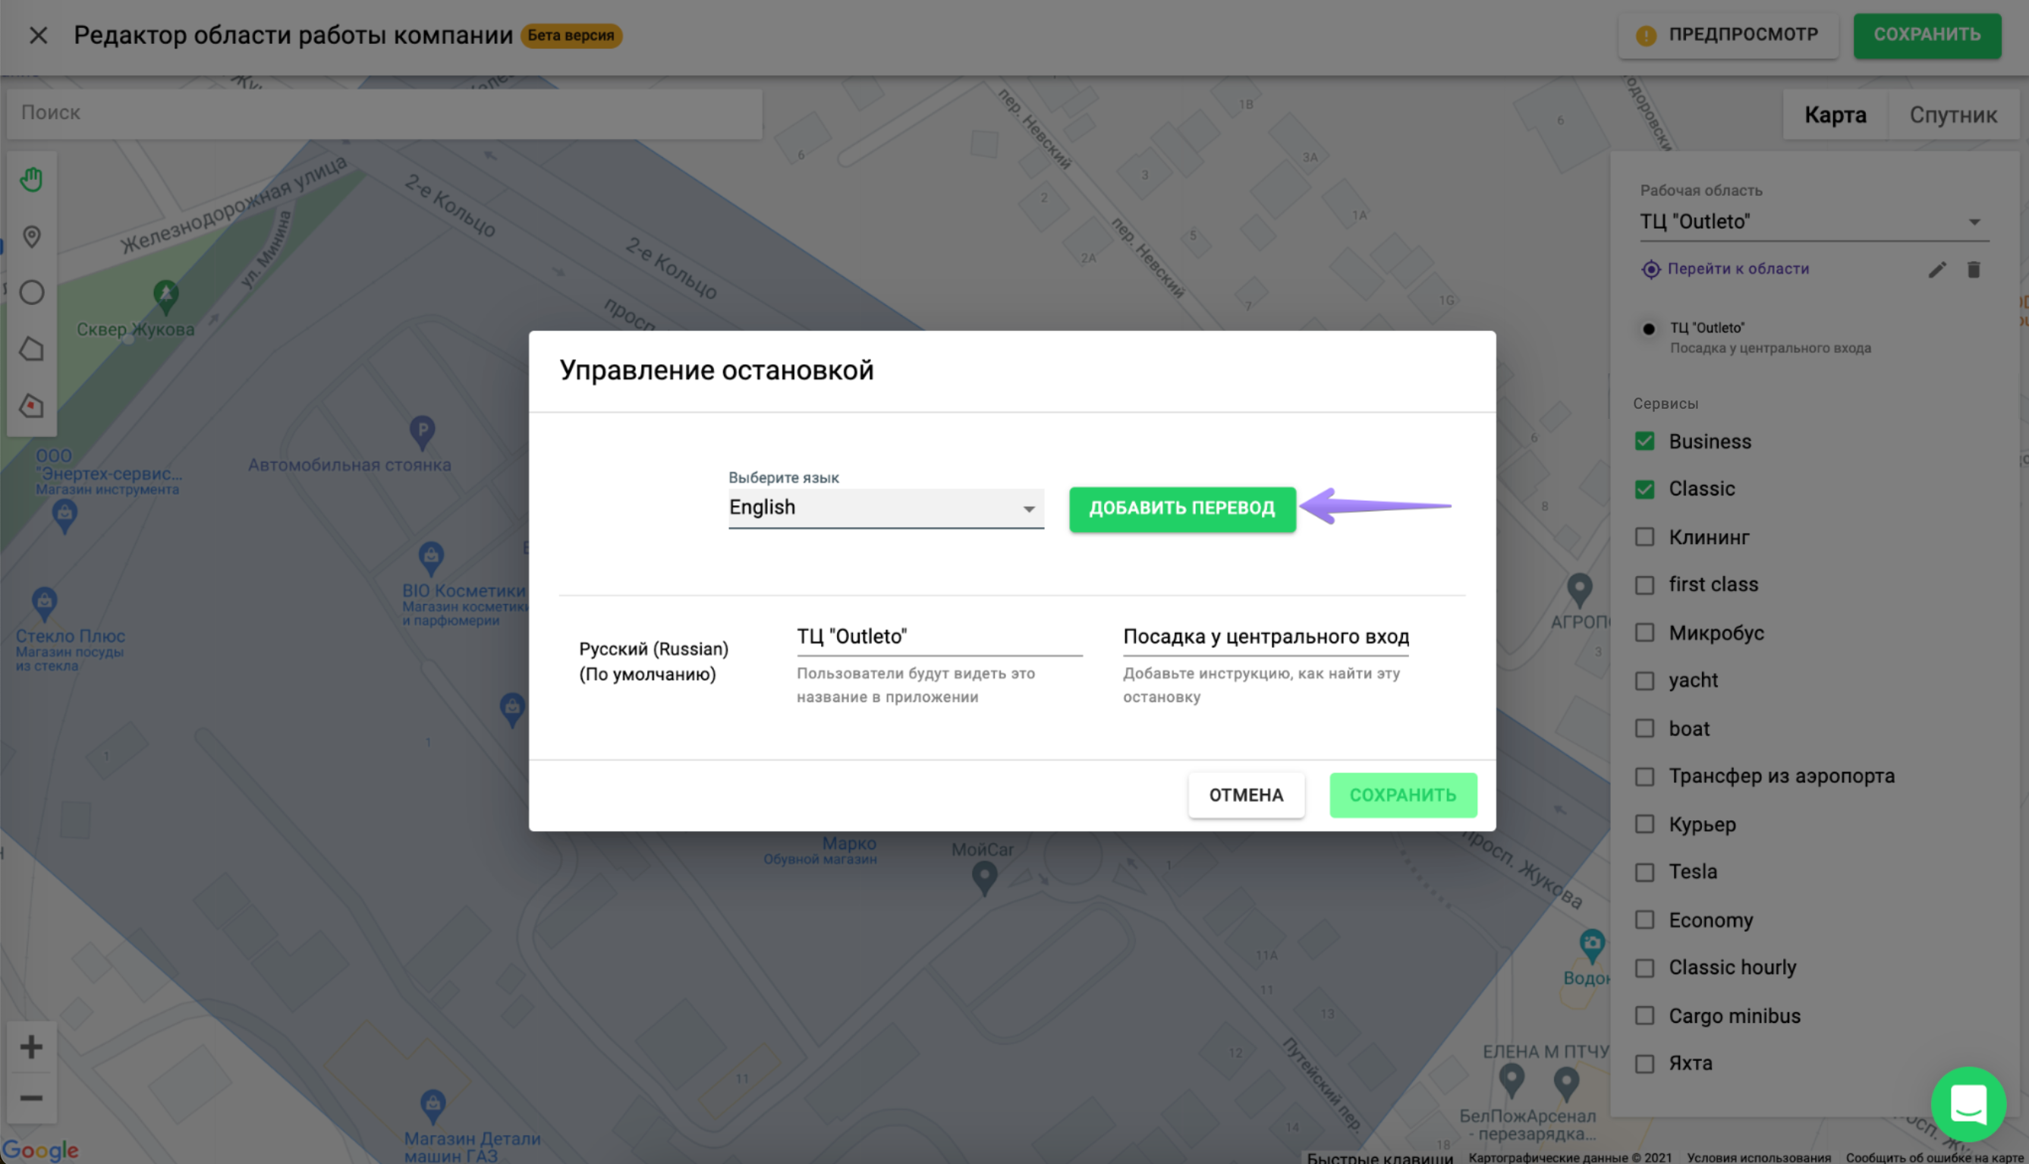
Task: Open the English language dropdown
Action: [x=885, y=508]
